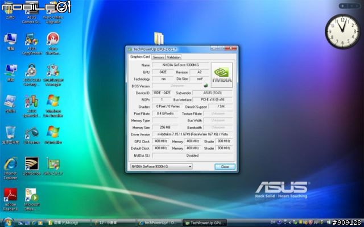Click the Driver Version field

click(x=192, y=134)
